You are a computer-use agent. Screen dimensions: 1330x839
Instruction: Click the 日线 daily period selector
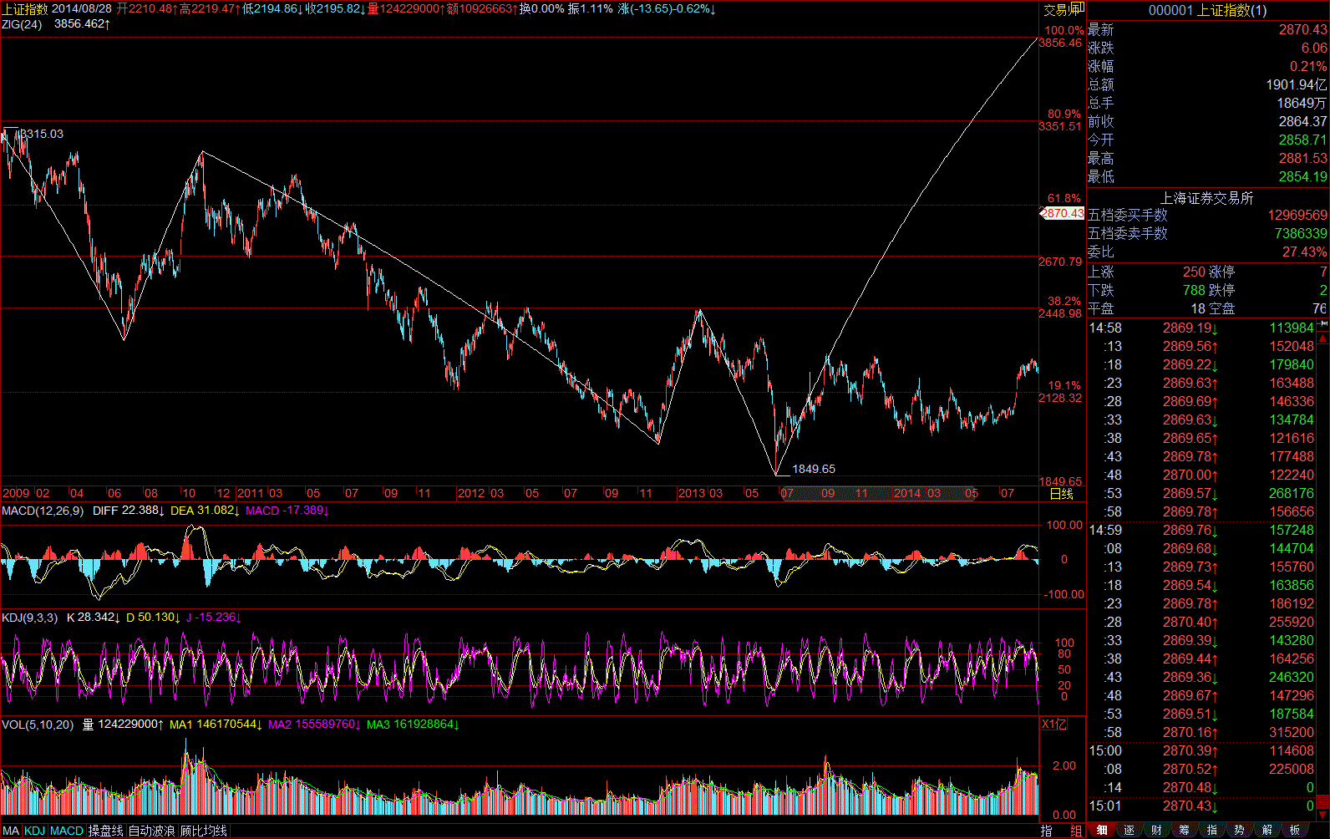[x=1061, y=494]
